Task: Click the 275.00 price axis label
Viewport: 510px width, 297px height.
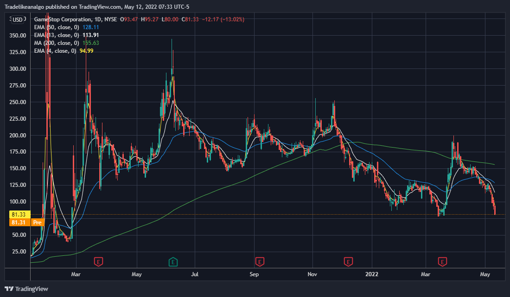Action: tap(18, 86)
